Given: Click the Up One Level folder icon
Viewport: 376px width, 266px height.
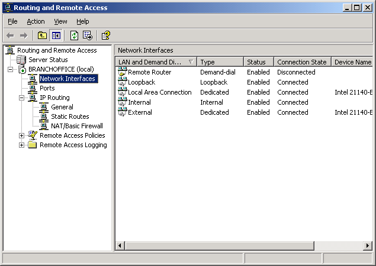Looking at the screenshot, I should (42, 35).
